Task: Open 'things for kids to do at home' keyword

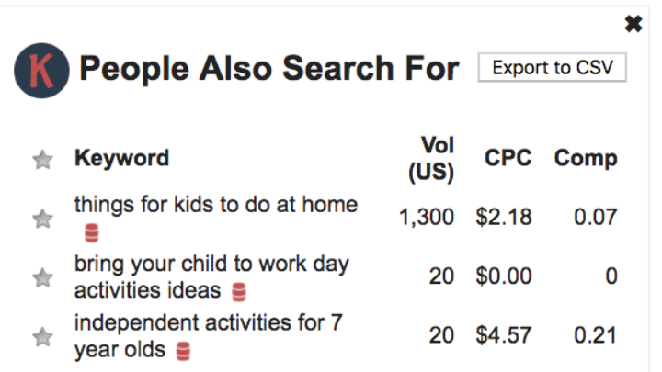Action: click(x=215, y=205)
